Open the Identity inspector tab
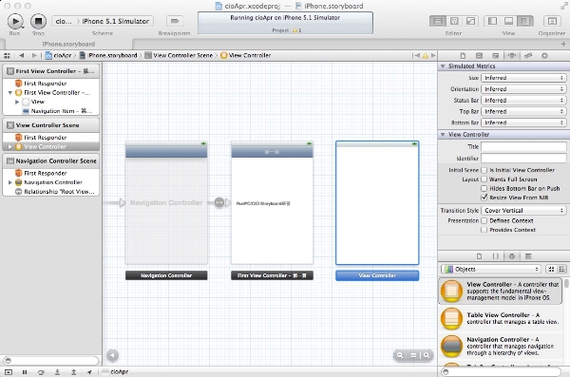Image resolution: width=570 pixels, height=377 pixels. pyautogui.click(x=496, y=56)
